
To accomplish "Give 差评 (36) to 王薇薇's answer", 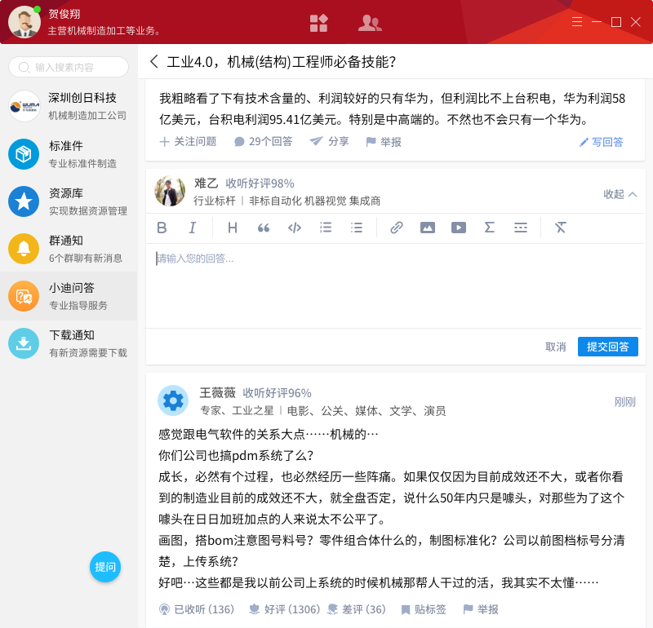I will click(x=357, y=609).
